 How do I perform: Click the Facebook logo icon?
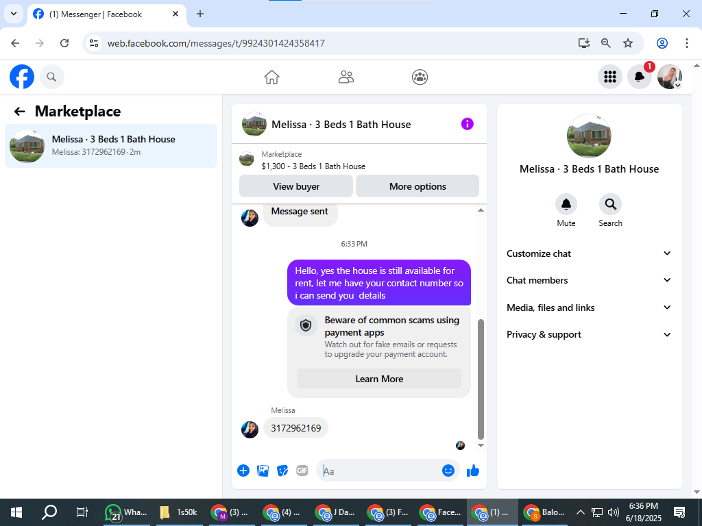[22, 77]
